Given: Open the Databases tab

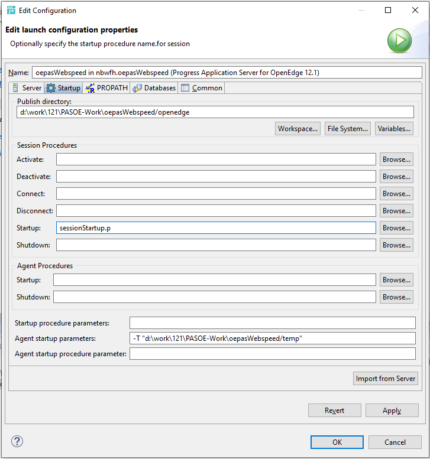Looking at the screenshot, I should pos(154,88).
